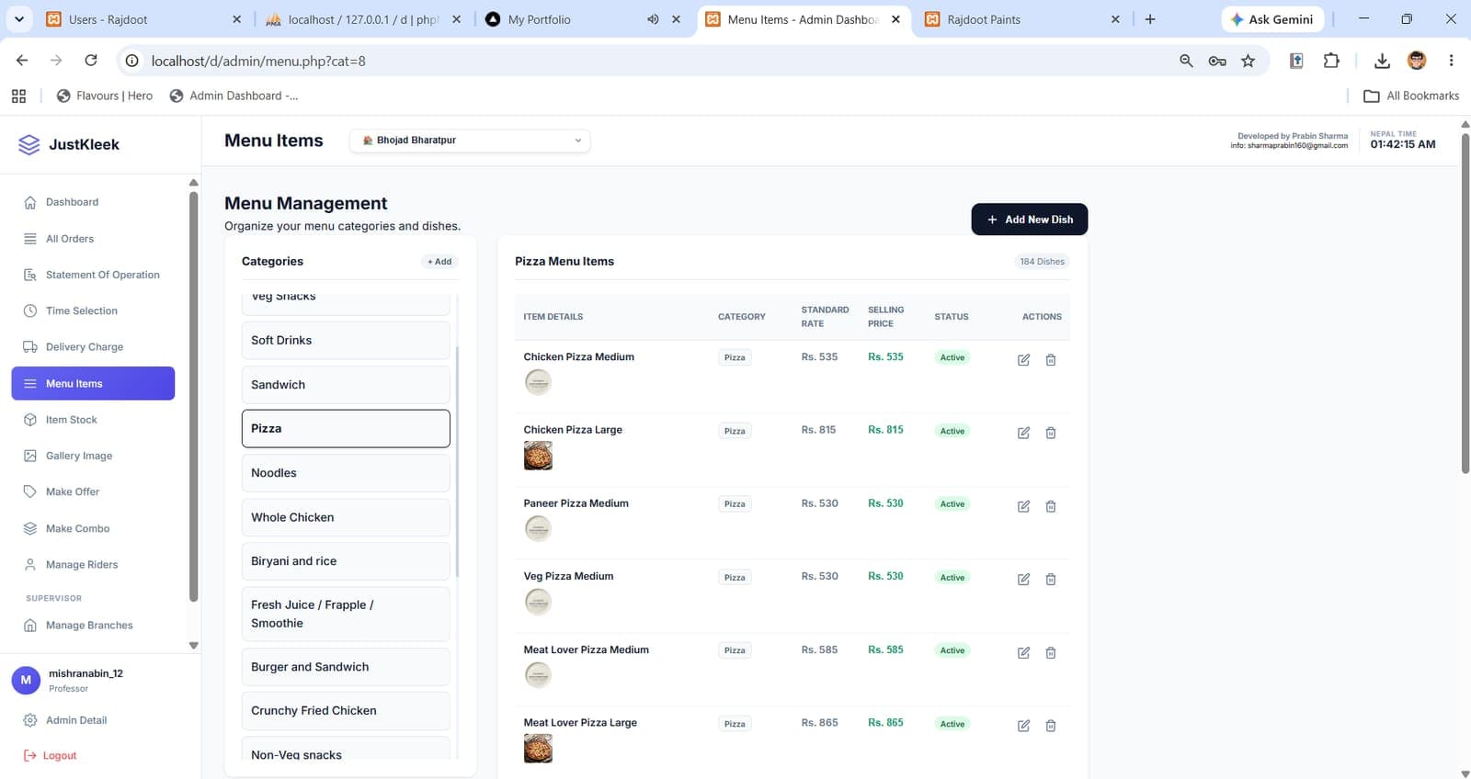
Task: Edit the Paneer Pizza Medium item
Action: (1023, 506)
